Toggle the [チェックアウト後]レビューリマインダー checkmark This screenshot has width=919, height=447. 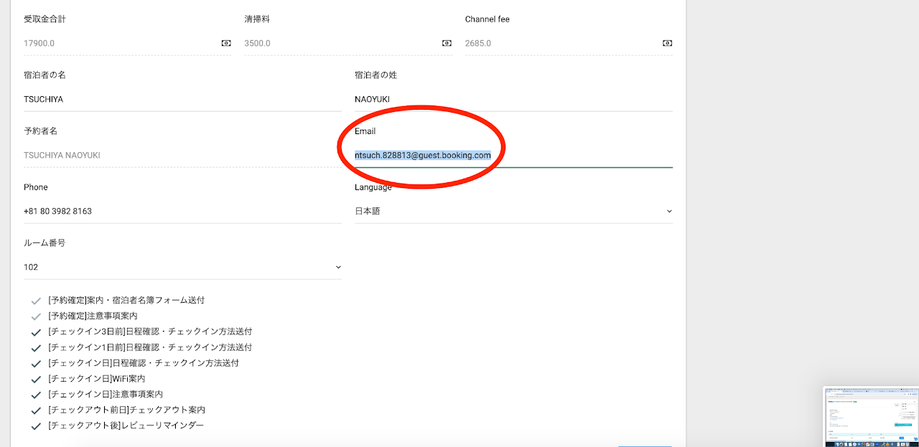point(36,426)
